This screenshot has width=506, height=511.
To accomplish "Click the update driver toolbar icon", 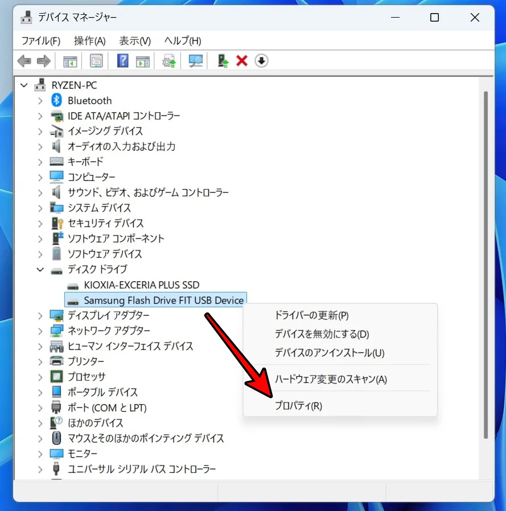I will (x=169, y=61).
